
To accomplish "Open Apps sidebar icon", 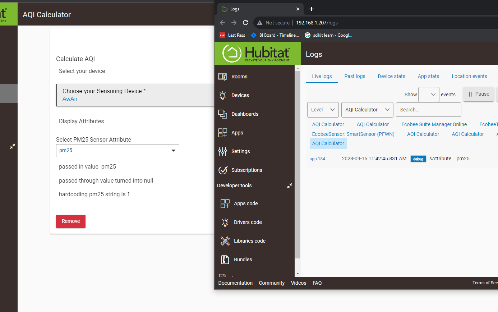I will 223,133.
